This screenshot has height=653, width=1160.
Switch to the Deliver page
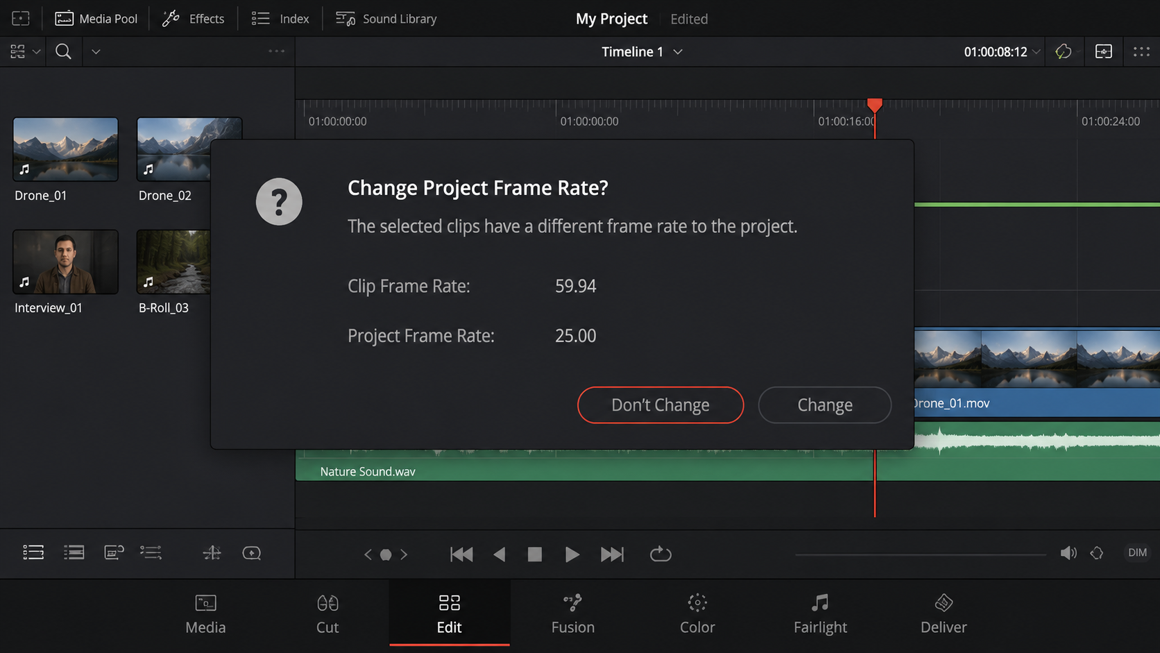point(944,614)
